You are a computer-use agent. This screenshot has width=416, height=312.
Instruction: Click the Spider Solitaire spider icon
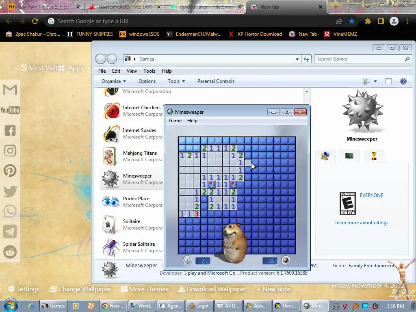[111, 247]
